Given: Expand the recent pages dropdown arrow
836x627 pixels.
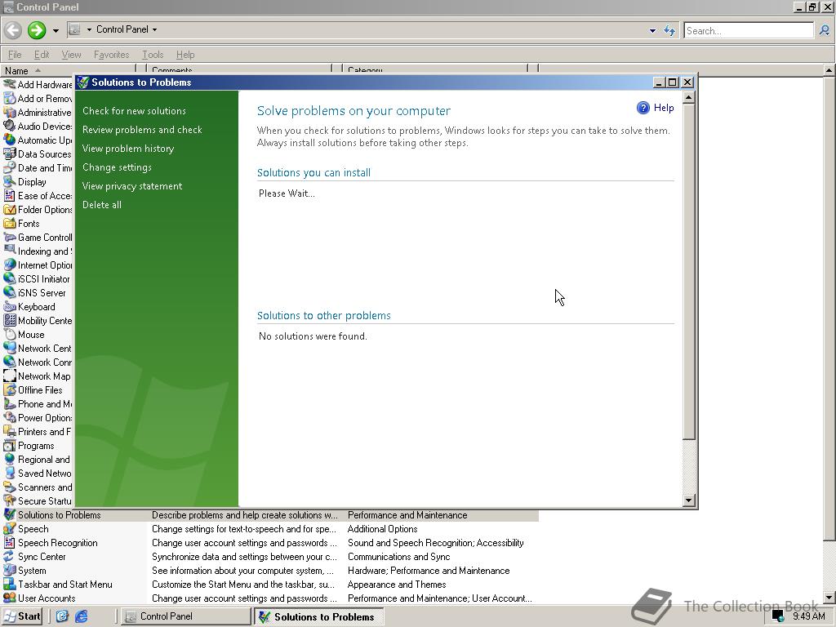Looking at the screenshot, I should tap(56, 30).
